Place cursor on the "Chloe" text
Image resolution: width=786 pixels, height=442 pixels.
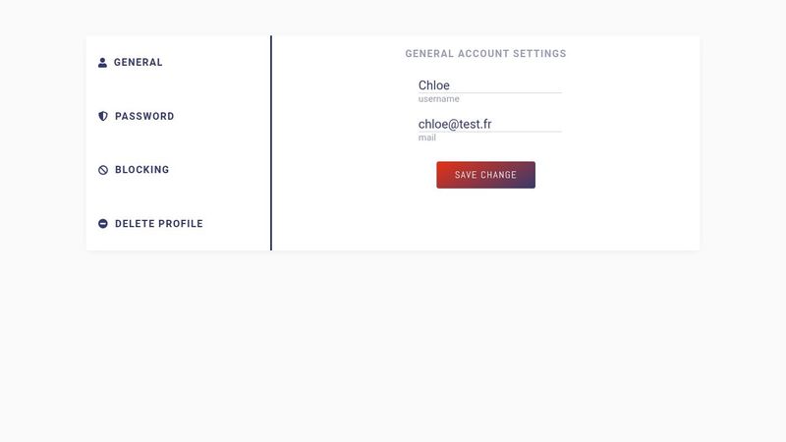point(433,85)
